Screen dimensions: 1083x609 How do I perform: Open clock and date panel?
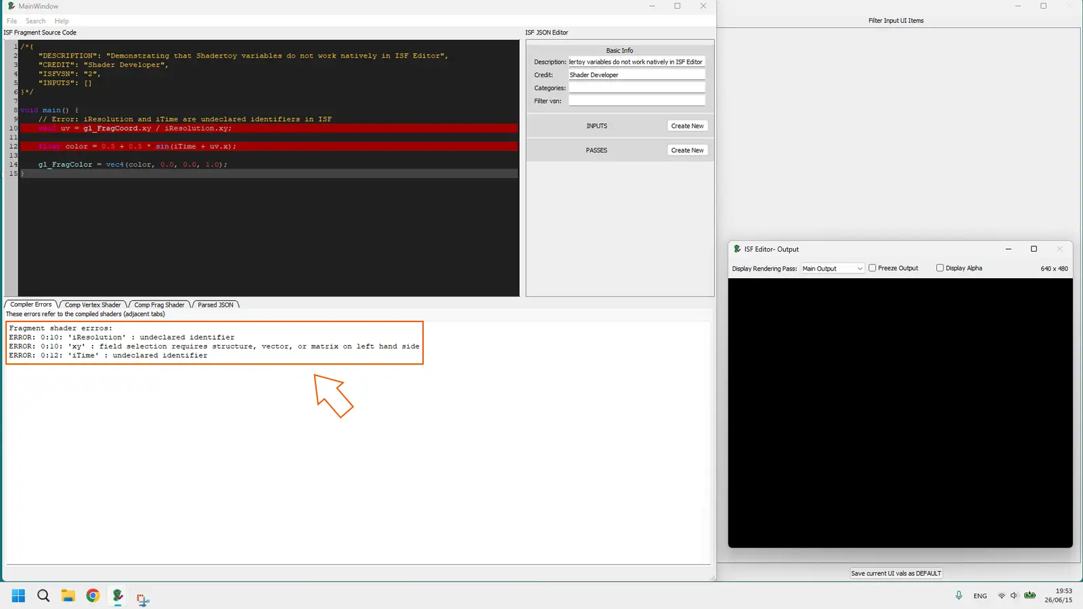click(x=1059, y=595)
